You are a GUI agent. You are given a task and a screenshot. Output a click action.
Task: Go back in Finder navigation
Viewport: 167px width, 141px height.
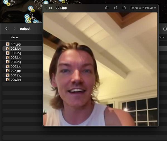pyautogui.click(x=6, y=29)
